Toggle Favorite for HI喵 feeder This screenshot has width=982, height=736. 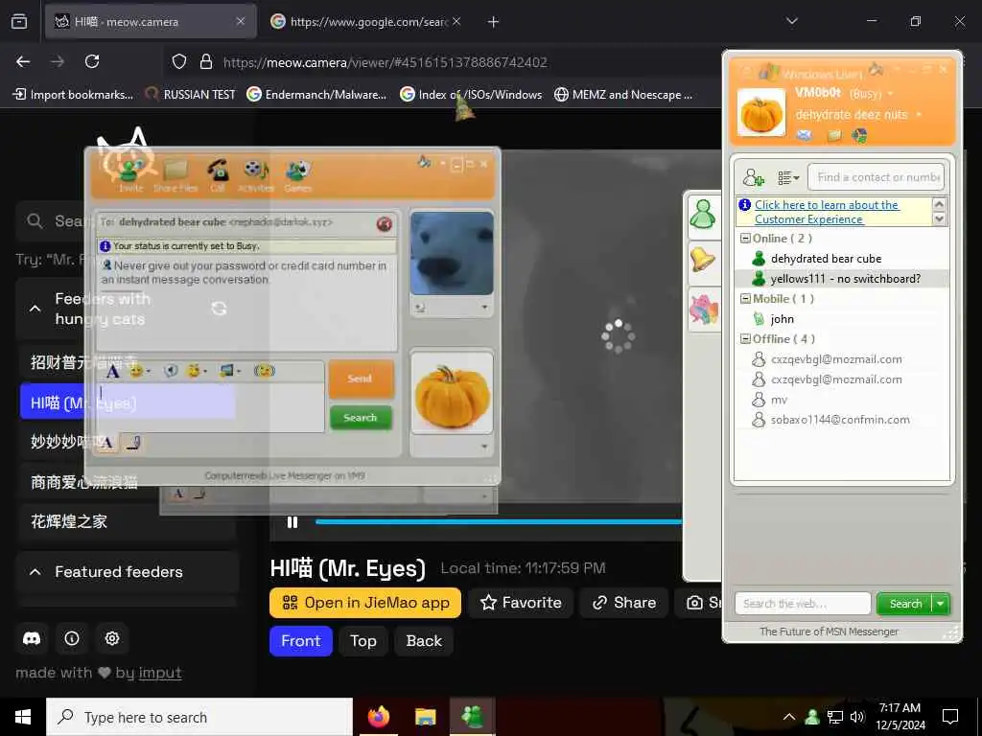click(x=521, y=603)
